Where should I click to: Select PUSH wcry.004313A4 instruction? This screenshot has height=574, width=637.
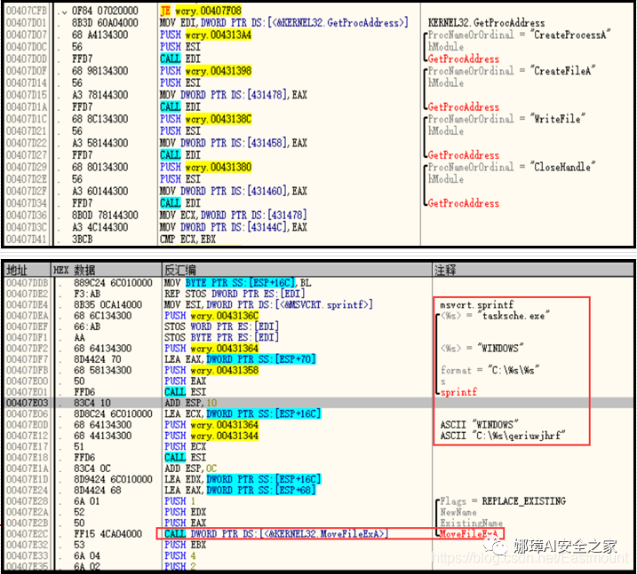tap(205, 35)
